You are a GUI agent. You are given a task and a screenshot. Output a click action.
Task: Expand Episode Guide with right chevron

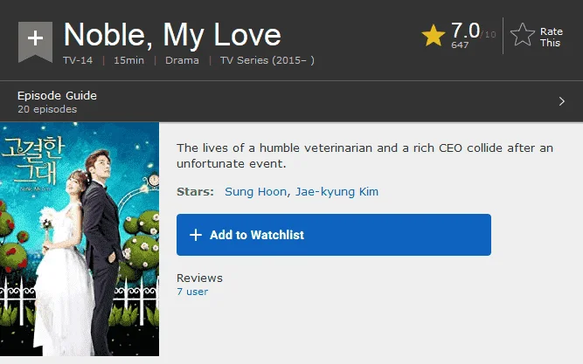click(562, 101)
